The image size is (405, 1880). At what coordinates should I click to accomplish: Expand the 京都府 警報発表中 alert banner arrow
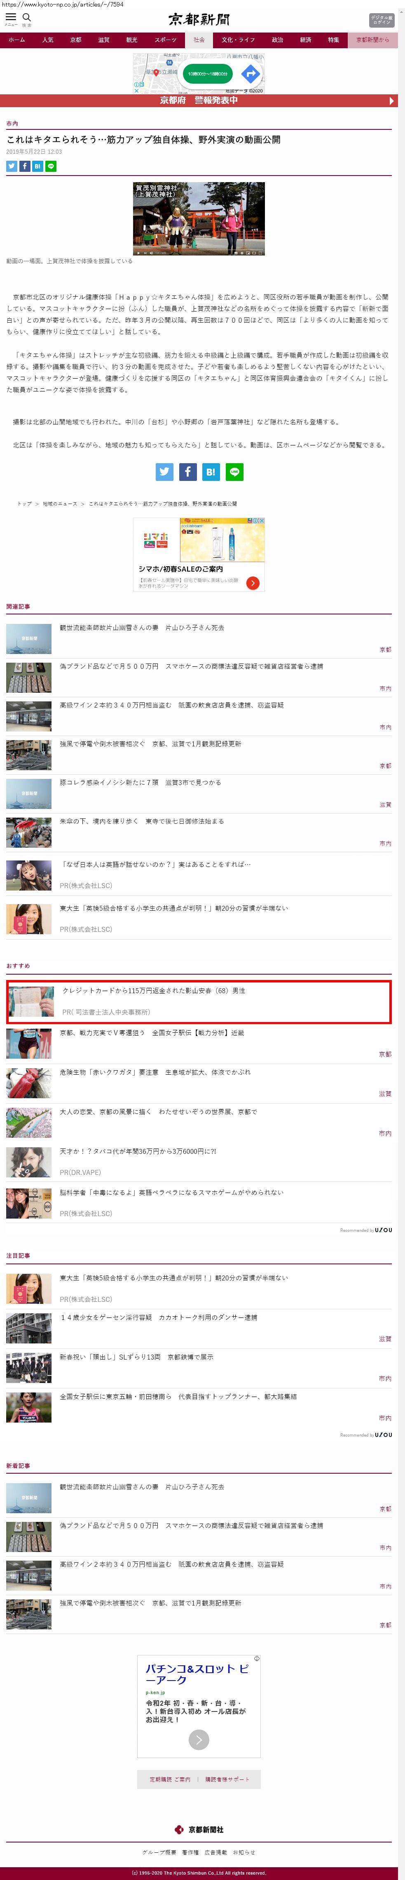pyautogui.click(x=392, y=101)
